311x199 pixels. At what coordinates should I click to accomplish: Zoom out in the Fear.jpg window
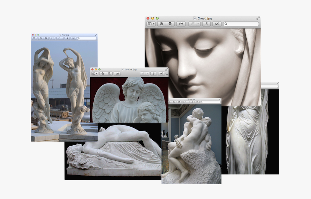point(41,38)
